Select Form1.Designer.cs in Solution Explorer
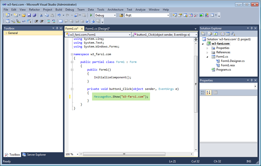The height and width of the screenshot is (166, 261). (233, 61)
